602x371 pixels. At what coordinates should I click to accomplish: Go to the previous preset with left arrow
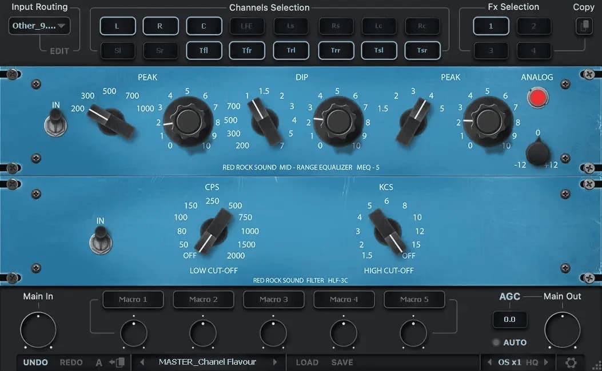[142, 362]
